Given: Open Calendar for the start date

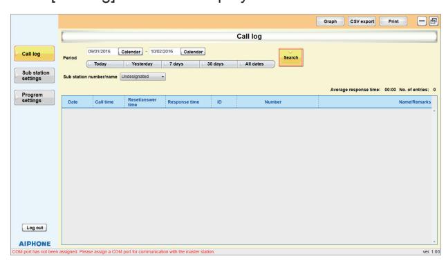Looking at the screenshot, I should point(131,52).
